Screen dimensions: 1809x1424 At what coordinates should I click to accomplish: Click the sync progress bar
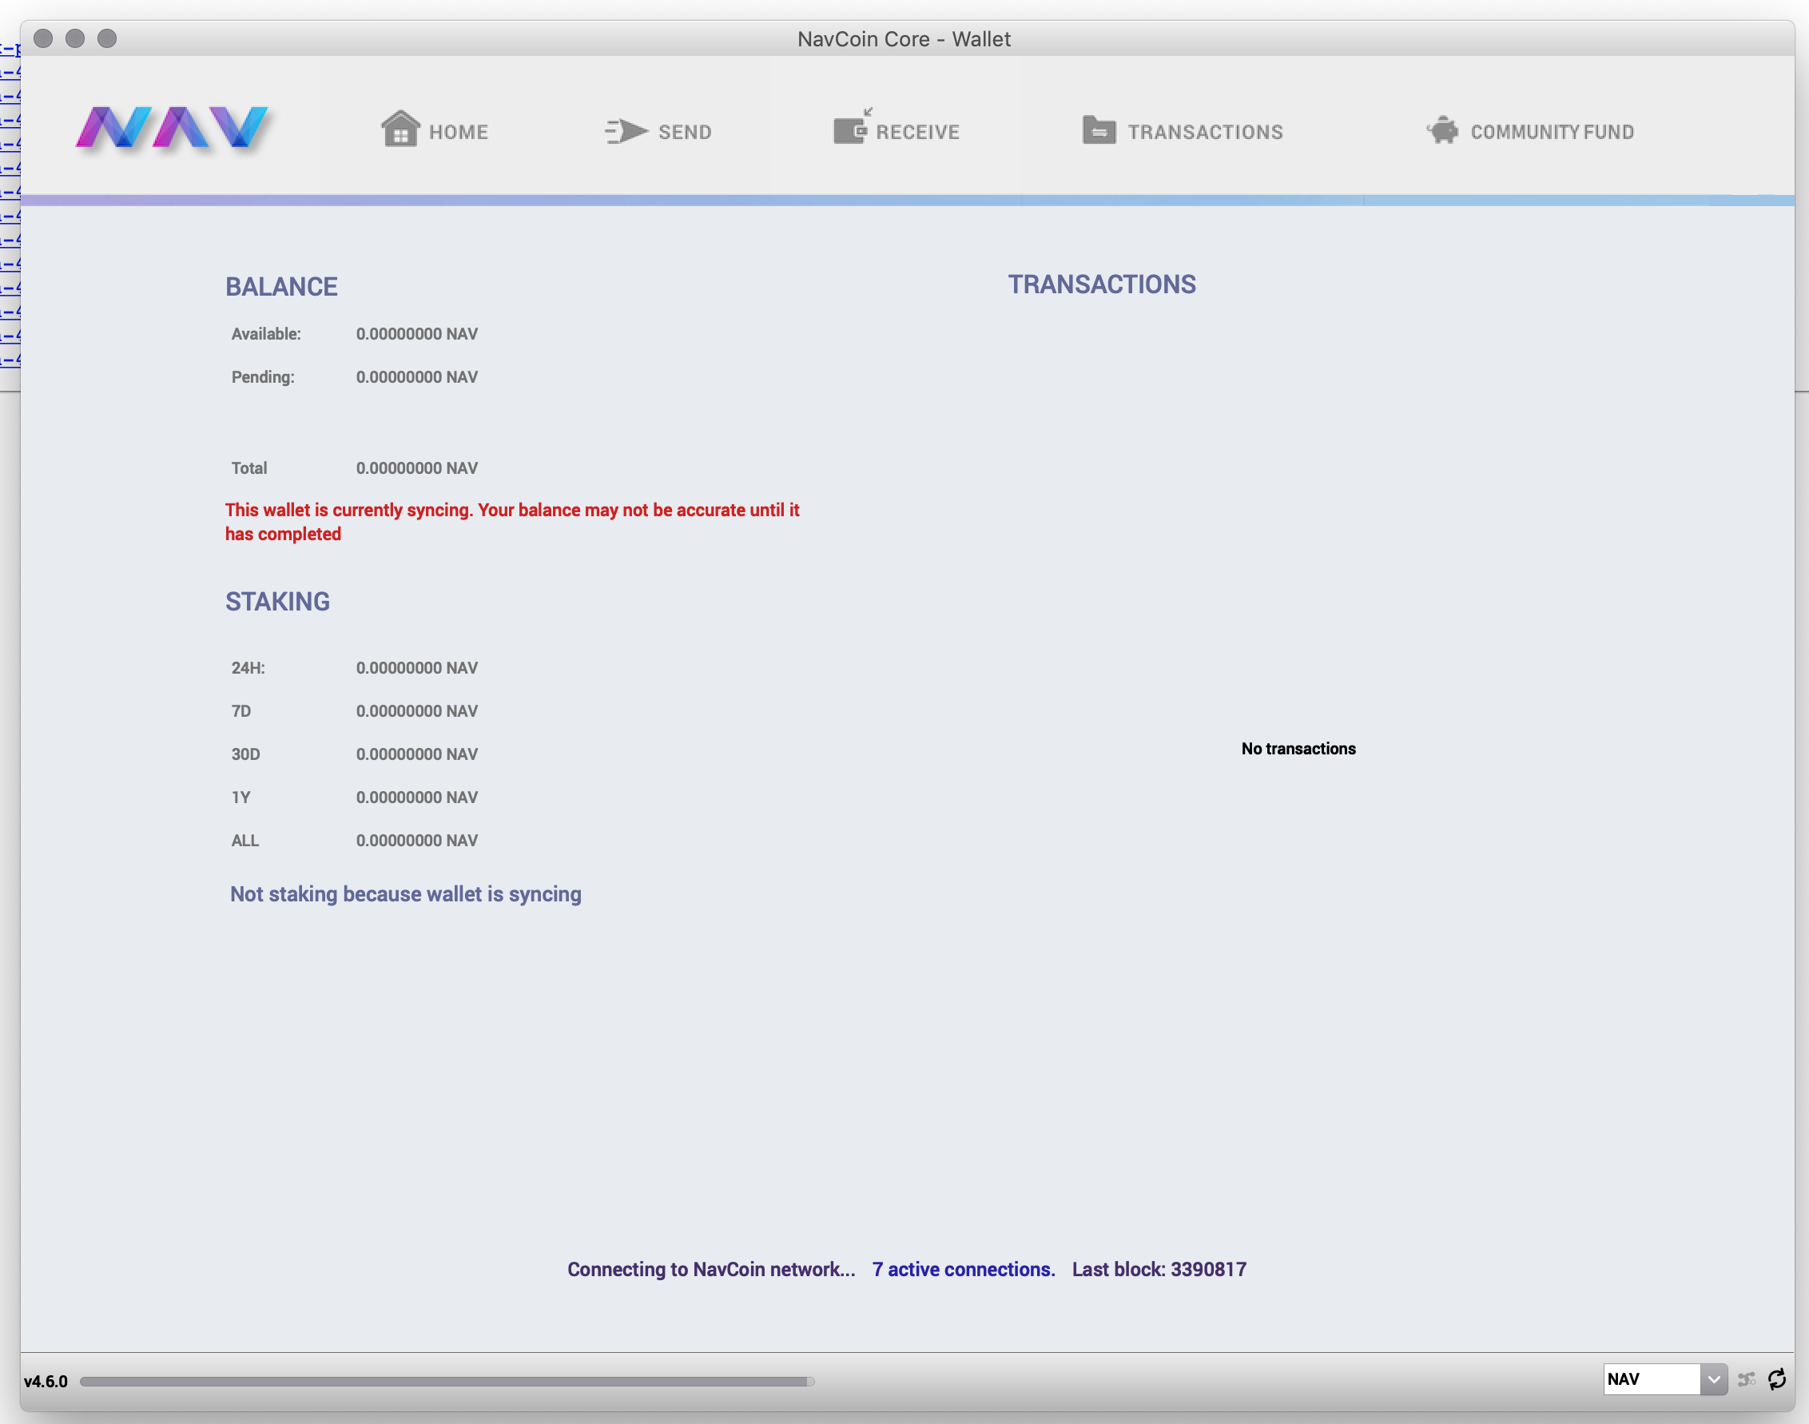click(x=446, y=1382)
